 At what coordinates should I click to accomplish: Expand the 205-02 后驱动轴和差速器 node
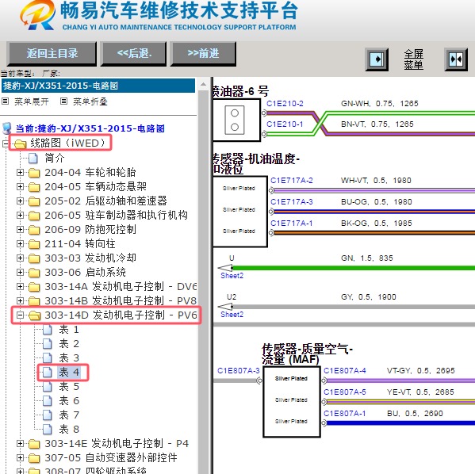pyautogui.click(x=20, y=201)
